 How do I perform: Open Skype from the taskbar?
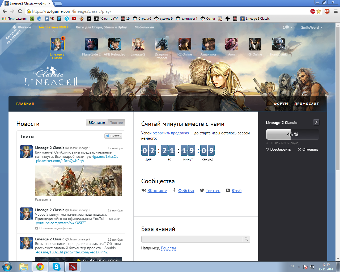[x=57, y=267]
